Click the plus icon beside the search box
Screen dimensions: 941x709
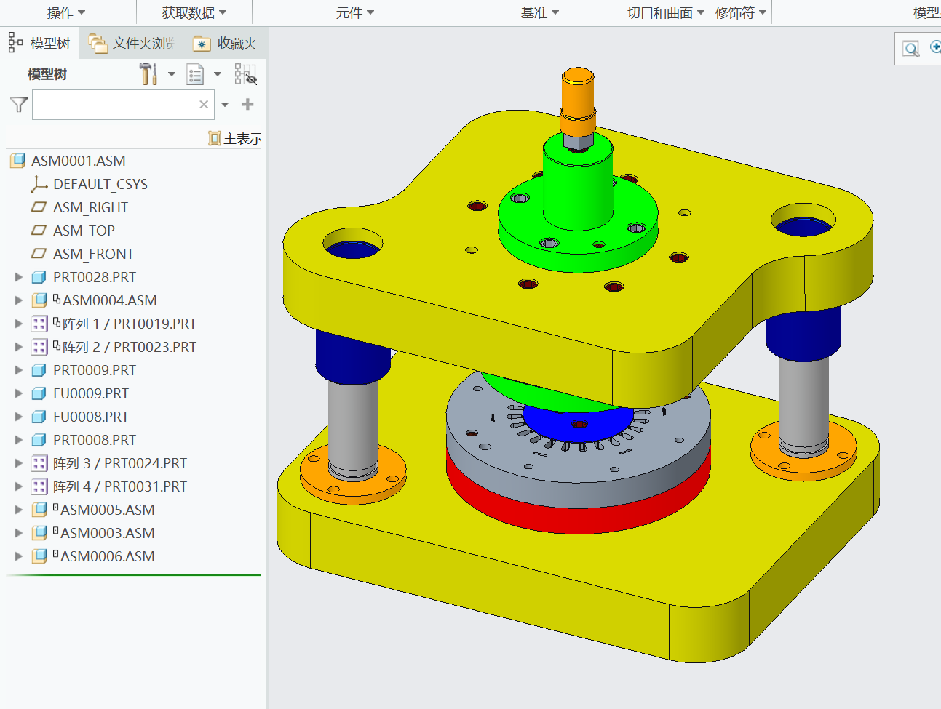(x=247, y=105)
